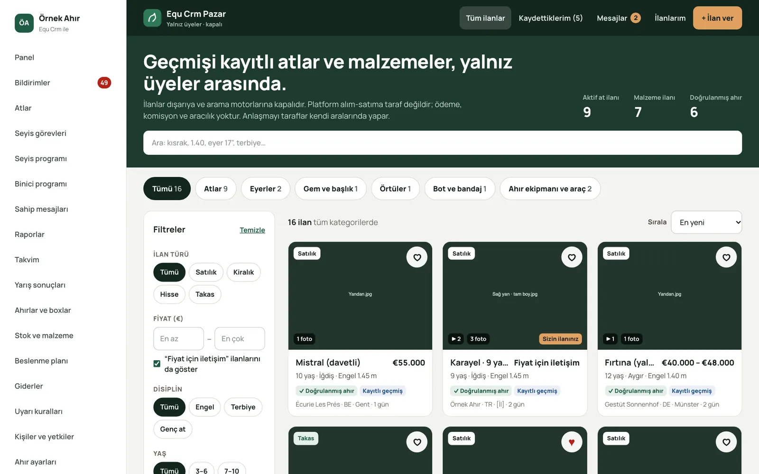Viewport: 759px width, 474px height.
Task: Click the En çok price field
Action: click(240, 339)
